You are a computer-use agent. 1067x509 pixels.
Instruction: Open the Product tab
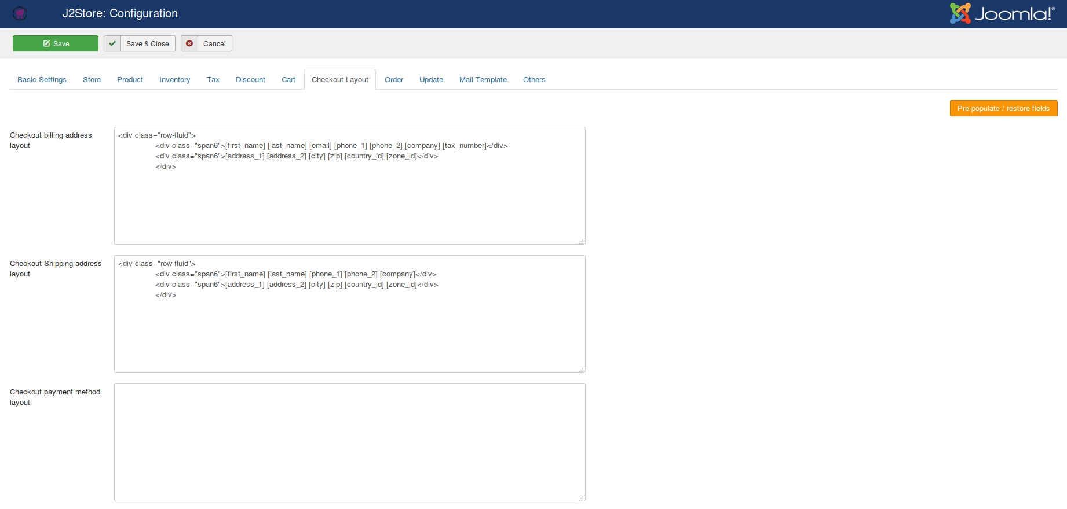pyautogui.click(x=130, y=80)
